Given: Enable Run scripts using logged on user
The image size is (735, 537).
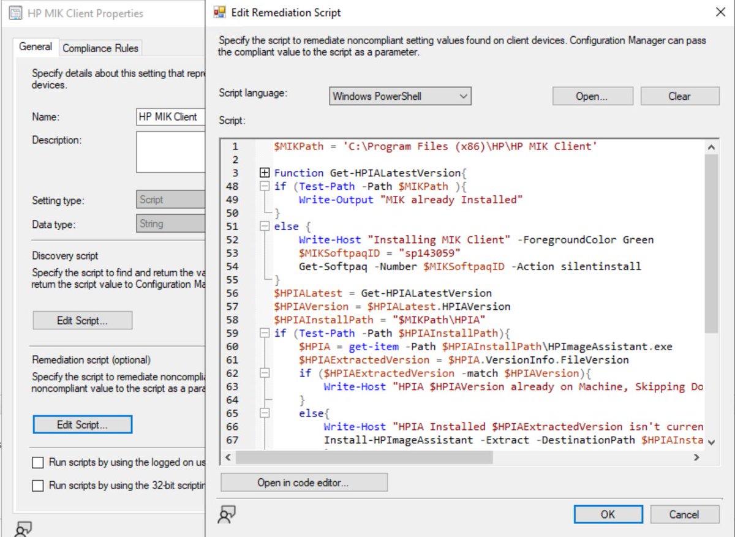Looking at the screenshot, I should click(38, 462).
